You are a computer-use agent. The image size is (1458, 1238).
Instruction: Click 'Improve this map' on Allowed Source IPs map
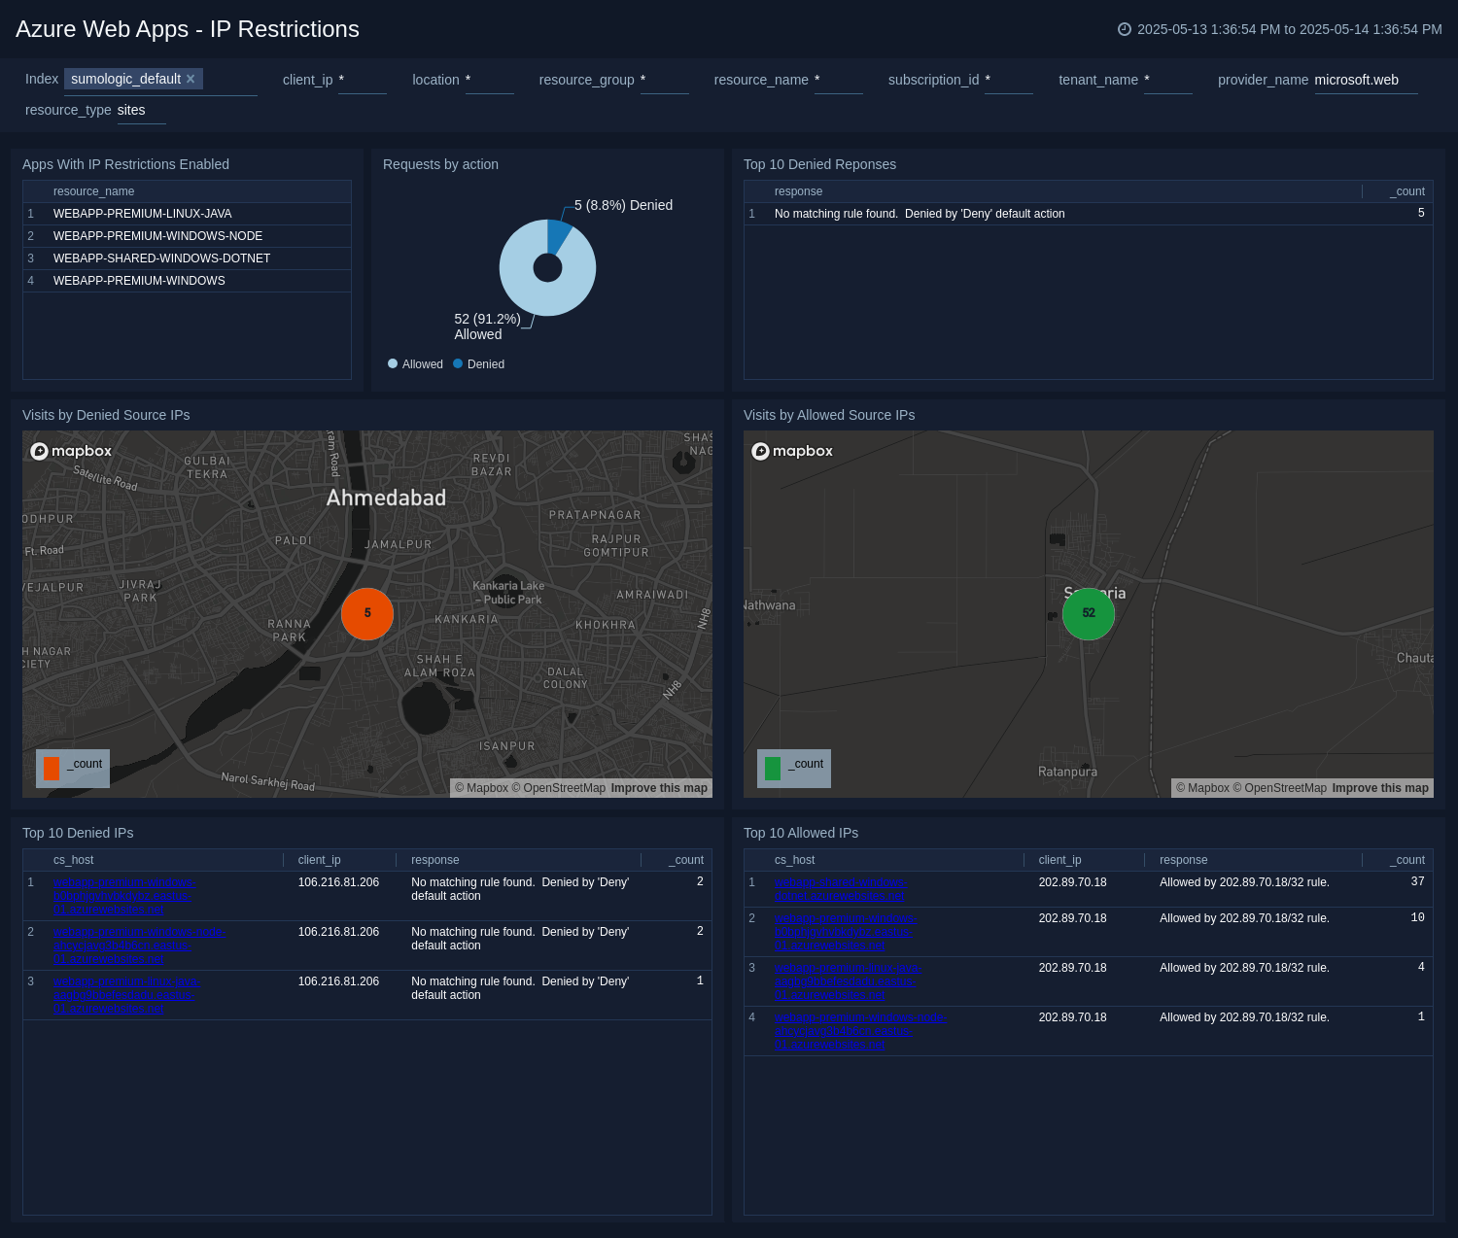click(1380, 788)
